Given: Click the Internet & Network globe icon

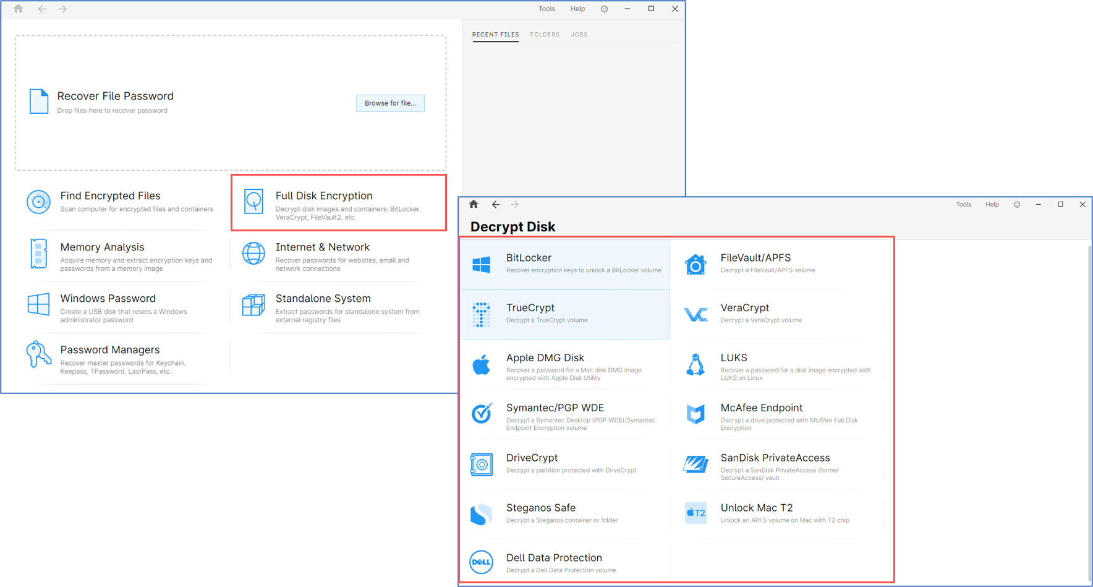Looking at the screenshot, I should point(253,253).
